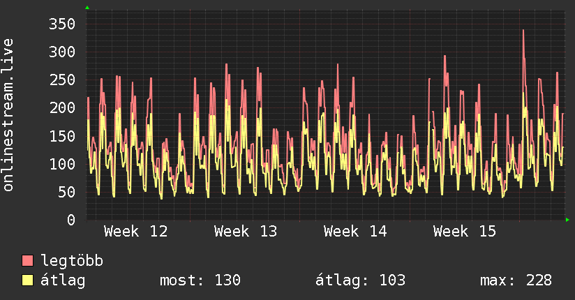575x300 pixels.
Task: Click the yellow átlag legend swatch
Action: 27,280
